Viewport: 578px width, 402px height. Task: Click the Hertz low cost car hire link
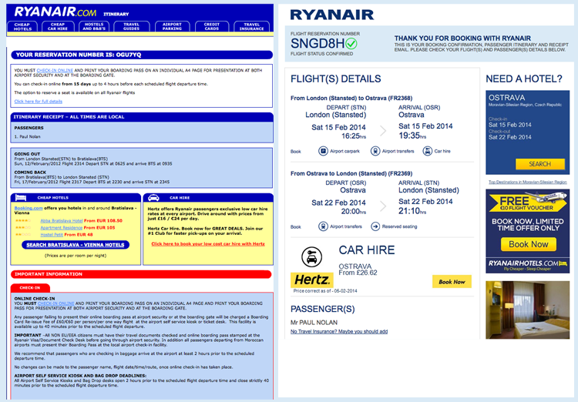click(208, 244)
